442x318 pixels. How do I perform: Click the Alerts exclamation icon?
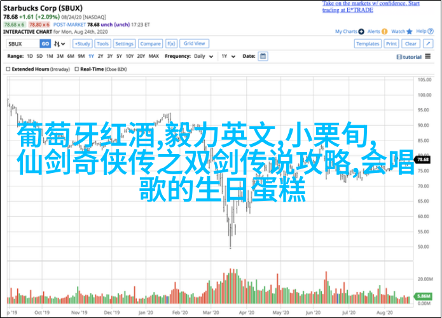click(385, 32)
